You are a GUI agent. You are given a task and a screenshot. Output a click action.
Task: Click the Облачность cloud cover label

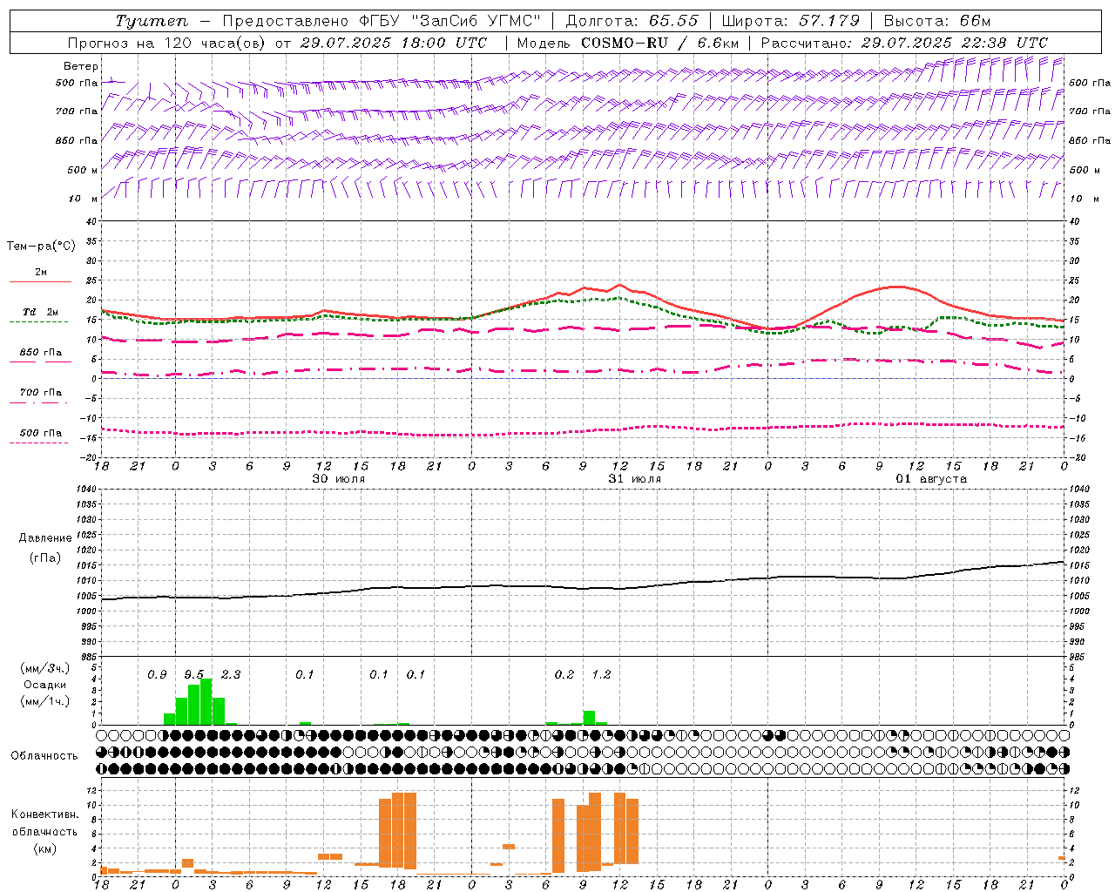[44, 756]
